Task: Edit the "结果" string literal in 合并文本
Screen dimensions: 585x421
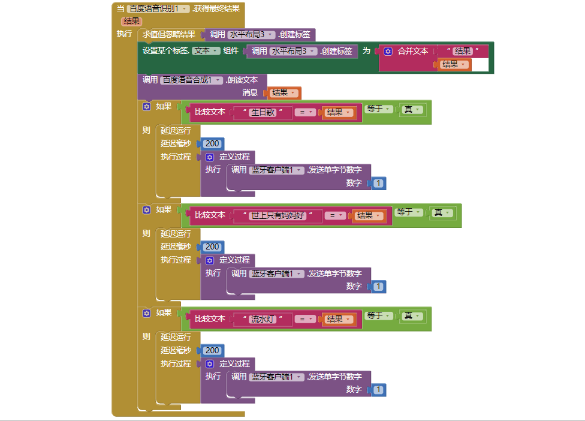Action: coord(463,51)
